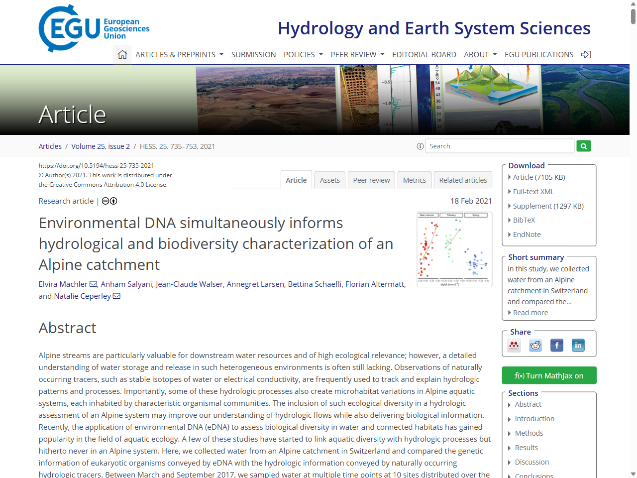Image resolution: width=637 pixels, height=478 pixels.
Task: Switch to the Peer review tab
Action: [x=372, y=180]
